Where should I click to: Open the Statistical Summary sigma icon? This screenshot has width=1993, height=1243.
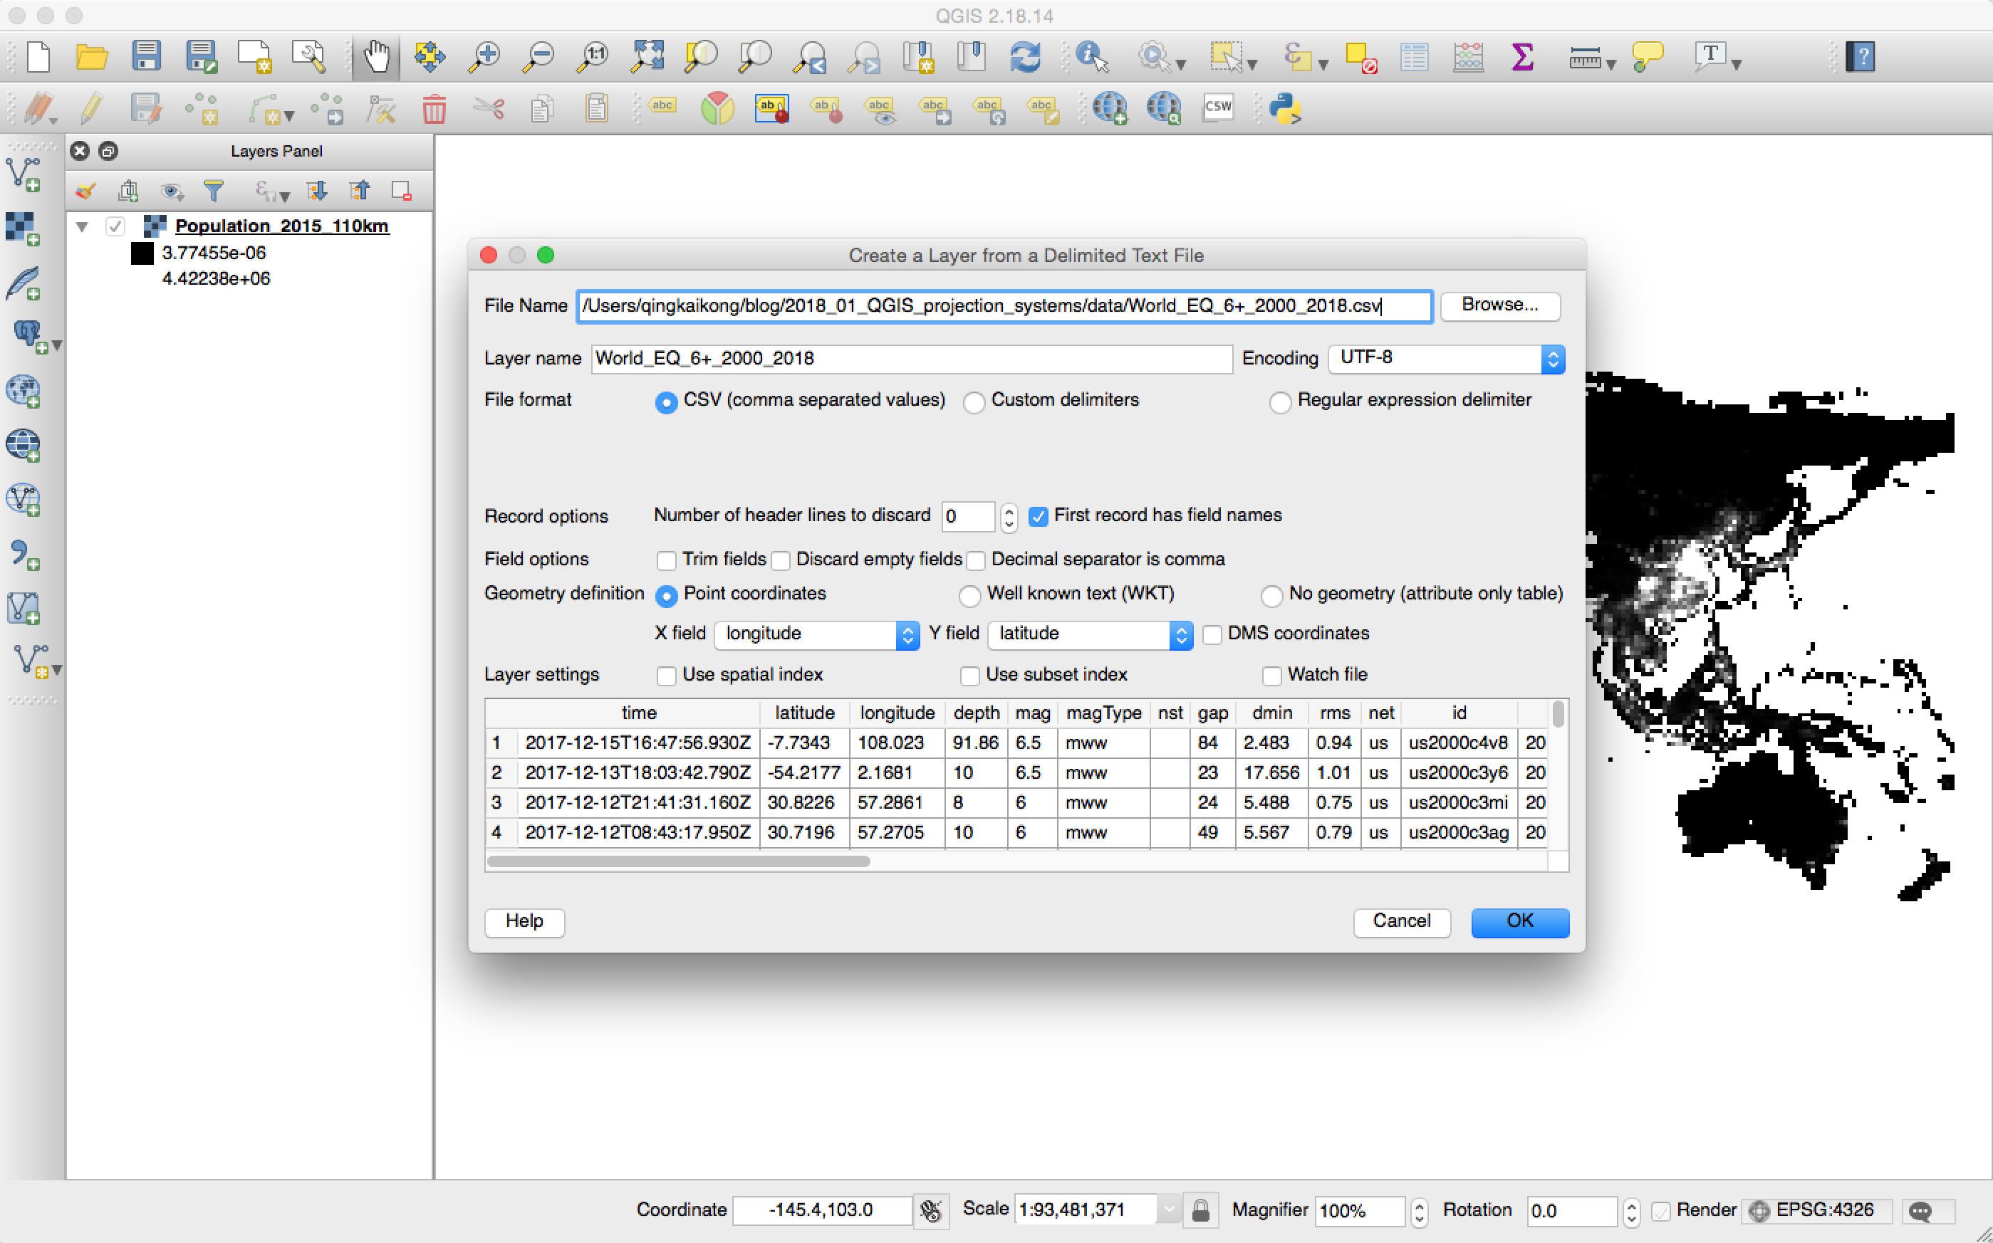1521,57
